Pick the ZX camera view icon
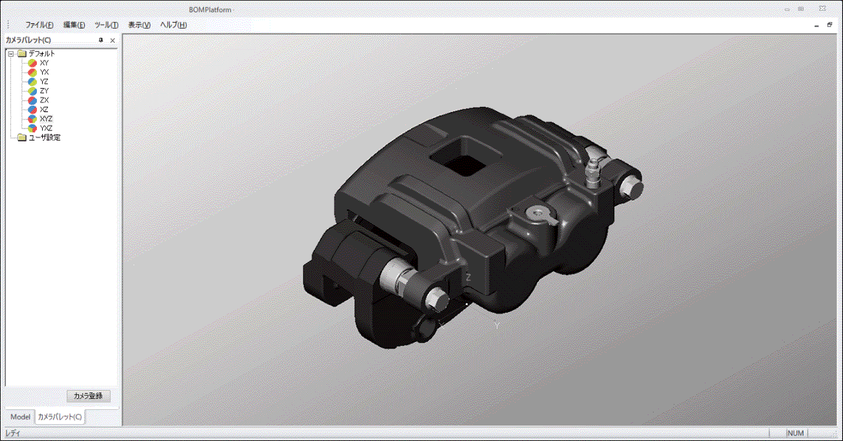The image size is (843, 441). pos(32,101)
